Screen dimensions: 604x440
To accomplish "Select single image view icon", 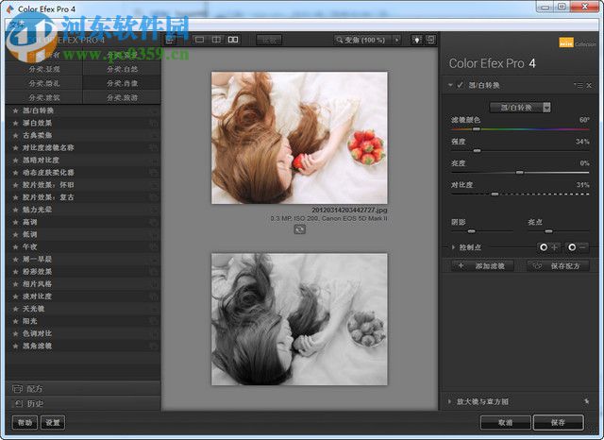I will 199,40.
